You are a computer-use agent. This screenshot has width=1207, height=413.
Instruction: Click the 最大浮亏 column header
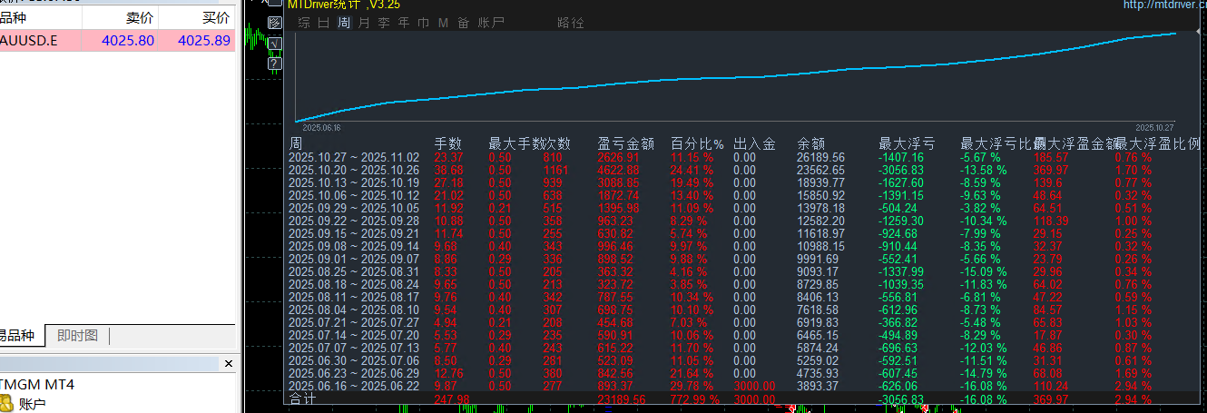pos(908,143)
